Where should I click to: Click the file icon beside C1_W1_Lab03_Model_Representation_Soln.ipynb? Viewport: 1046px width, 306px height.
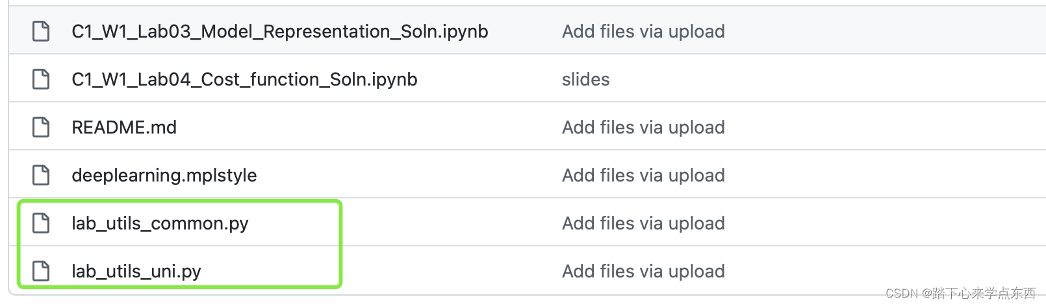(x=41, y=31)
